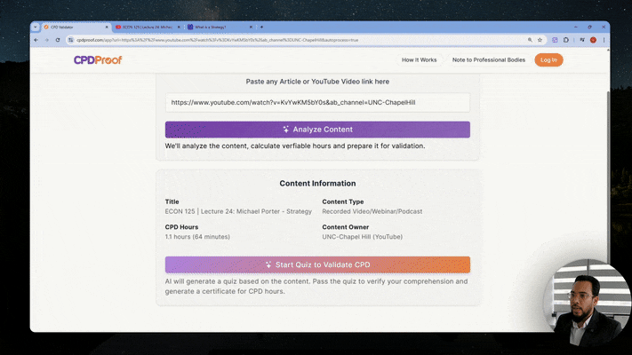Image resolution: width=632 pixels, height=355 pixels.
Task: Open Note to Professional Bodies link
Action: point(488,60)
